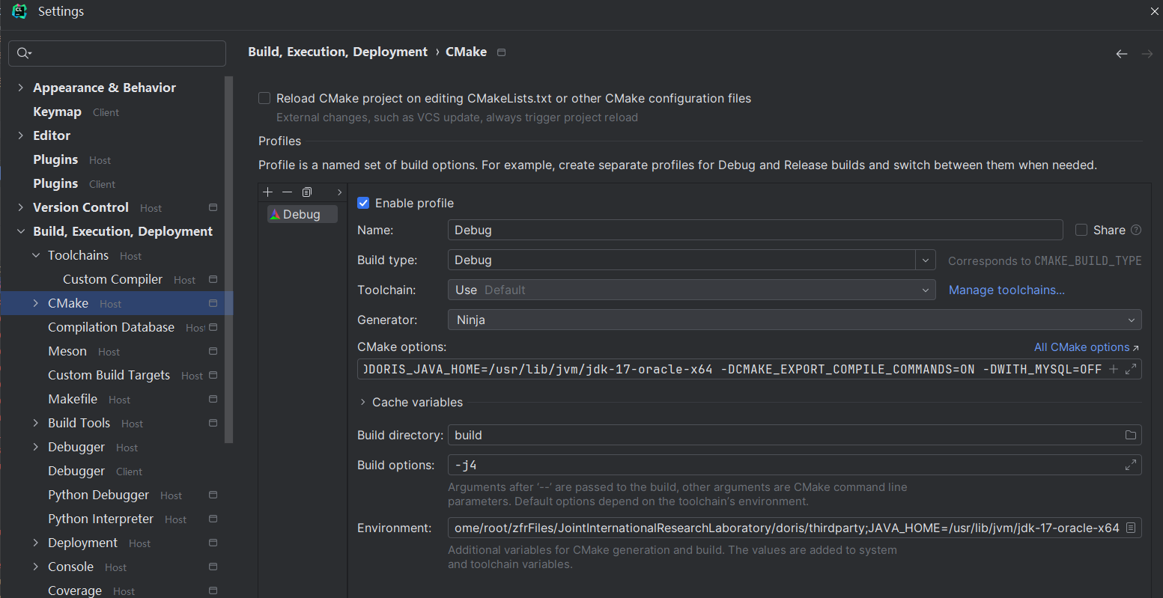This screenshot has width=1163, height=598.
Task: Add a new CMake profile with plus icon
Action: (268, 192)
